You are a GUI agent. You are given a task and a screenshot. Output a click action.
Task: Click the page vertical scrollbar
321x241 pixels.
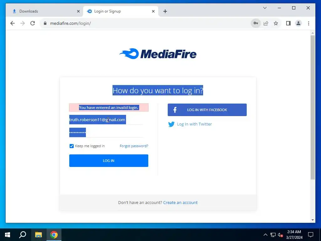coord(313,108)
